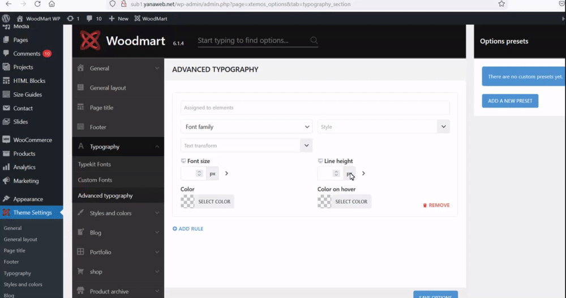
Task: Open WoodMart WP site link in admin bar
Action: point(38,19)
